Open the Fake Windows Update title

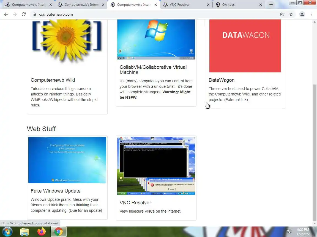pyautogui.click(x=56, y=191)
